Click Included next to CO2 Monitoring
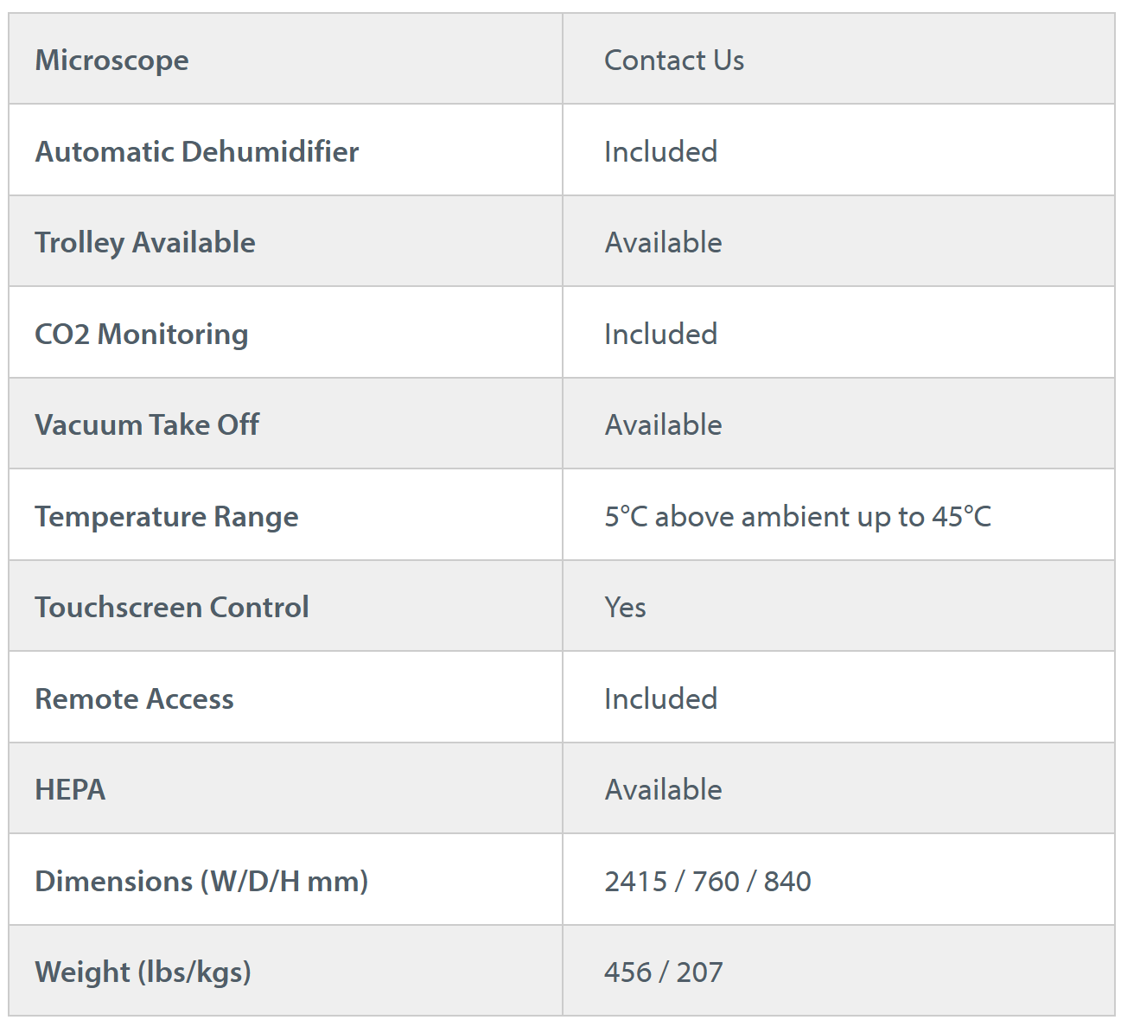 pos(660,334)
